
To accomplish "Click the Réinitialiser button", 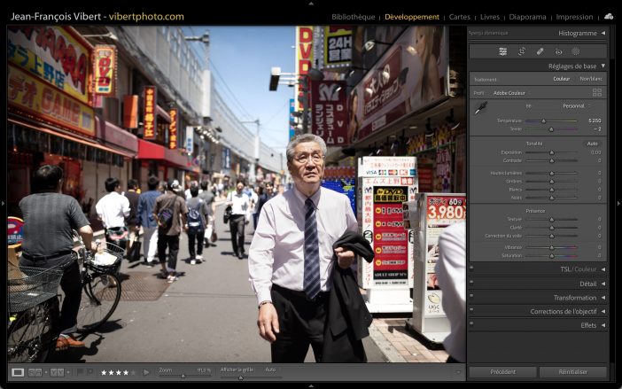I will [x=572, y=372].
